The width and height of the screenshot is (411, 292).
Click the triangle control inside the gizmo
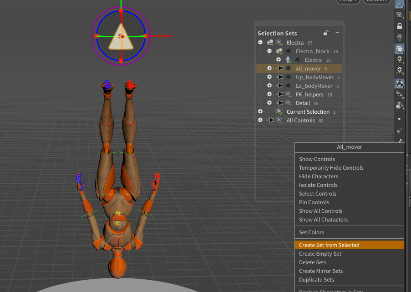pyautogui.click(x=121, y=37)
